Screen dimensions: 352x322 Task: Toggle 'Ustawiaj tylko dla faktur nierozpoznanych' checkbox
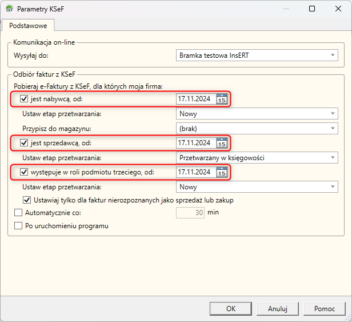[x=26, y=200]
